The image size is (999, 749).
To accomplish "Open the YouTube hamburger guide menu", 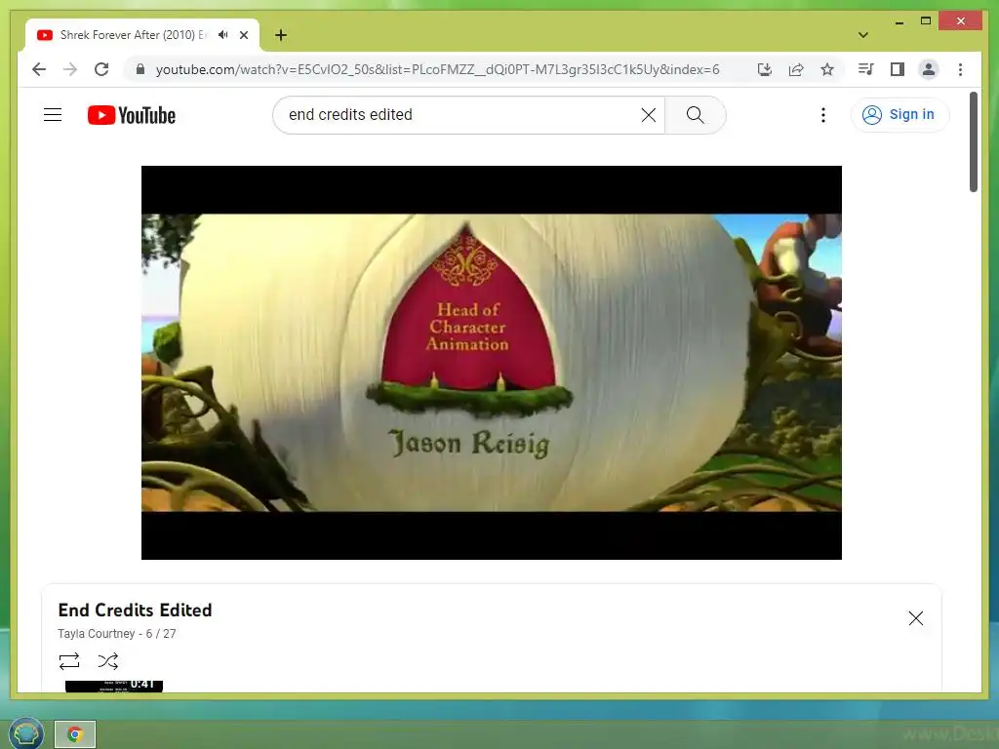I will click(x=53, y=115).
